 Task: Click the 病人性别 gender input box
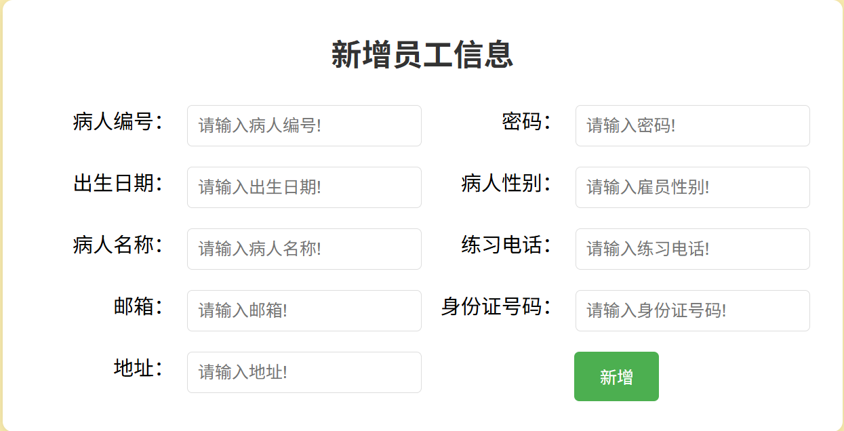pos(692,188)
